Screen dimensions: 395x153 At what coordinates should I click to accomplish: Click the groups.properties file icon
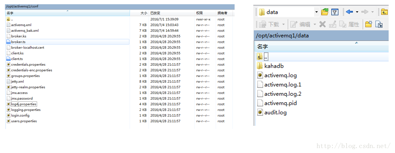8,76
